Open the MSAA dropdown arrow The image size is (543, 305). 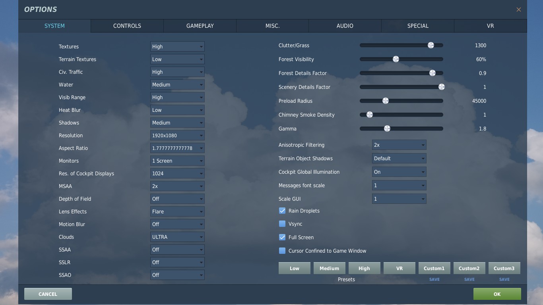[x=201, y=186]
